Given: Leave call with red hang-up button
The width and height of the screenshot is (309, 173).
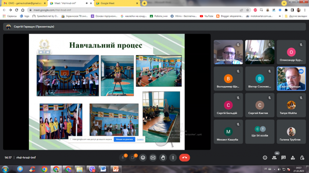Looking at the screenshot, I should click(185, 158).
